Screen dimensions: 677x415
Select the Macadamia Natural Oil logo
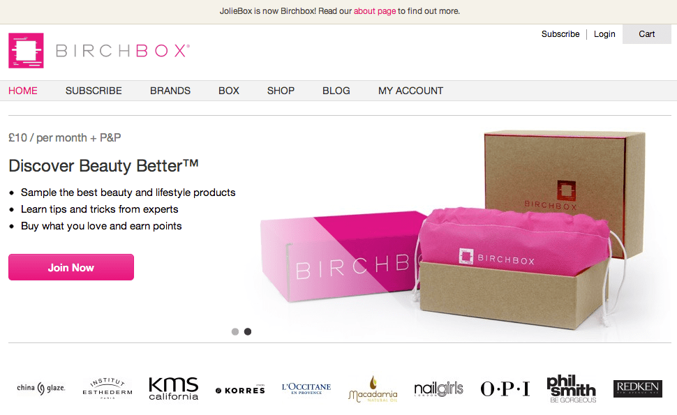[373, 389]
